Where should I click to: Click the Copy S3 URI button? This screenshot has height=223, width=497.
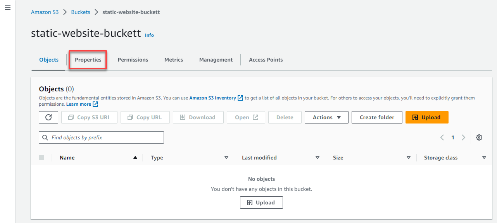[89, 117]
